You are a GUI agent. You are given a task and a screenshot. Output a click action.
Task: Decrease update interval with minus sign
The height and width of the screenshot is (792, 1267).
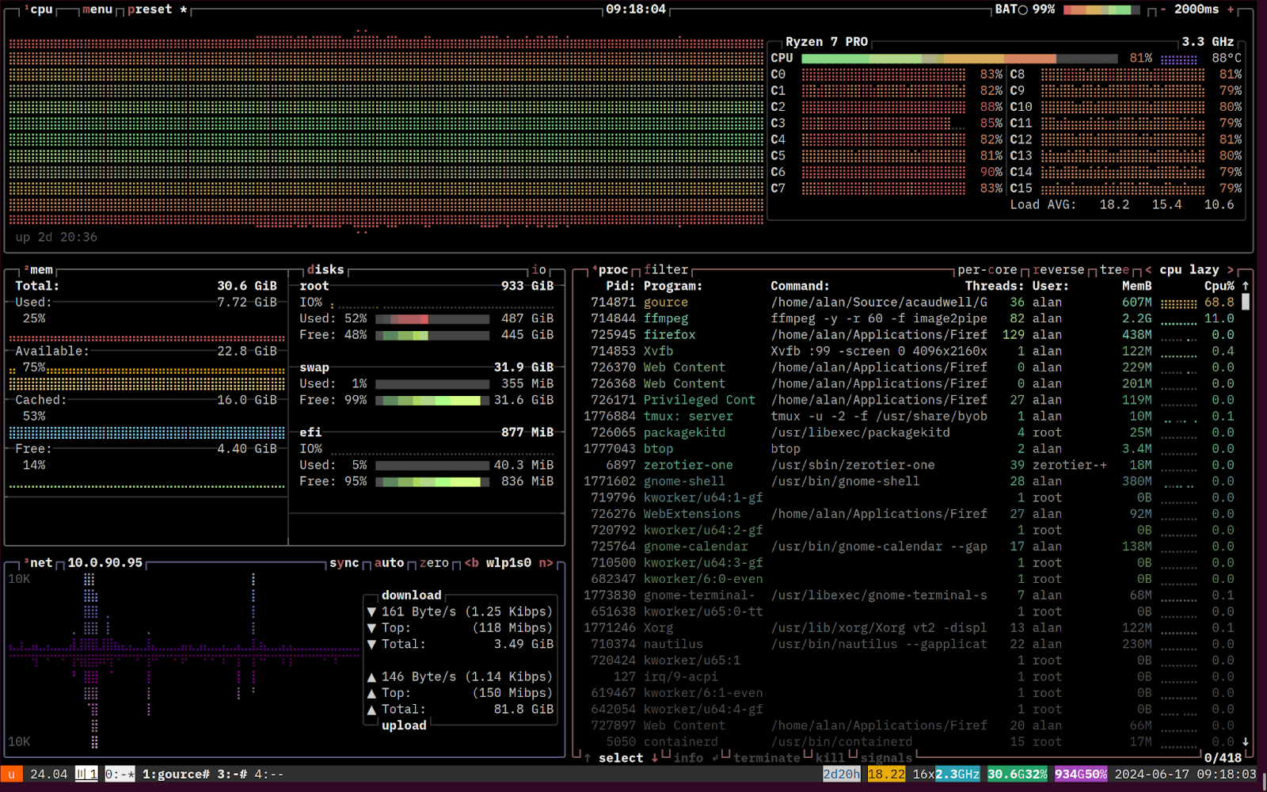tap(1163, 10)
